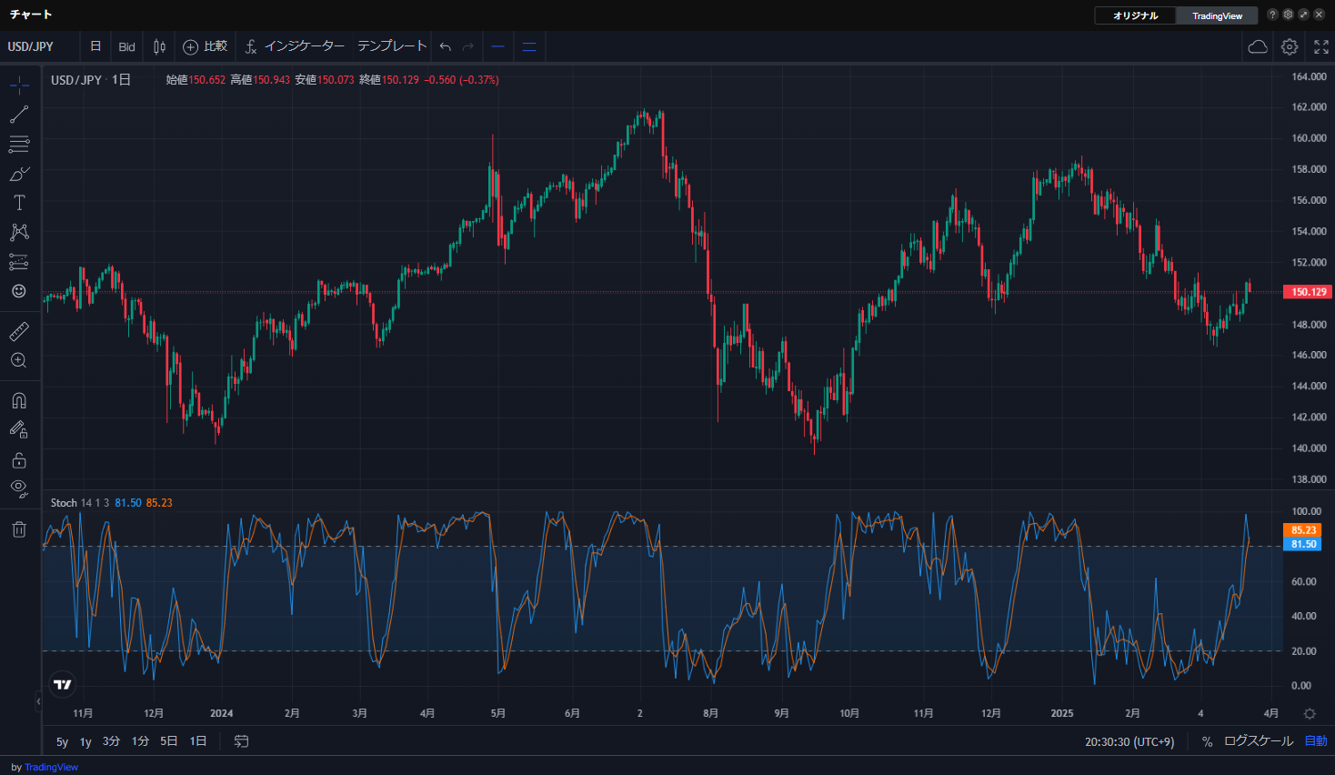Click the zoom in magnifier tool
This screenshot has height=775, width=1335.
point(19,360)
